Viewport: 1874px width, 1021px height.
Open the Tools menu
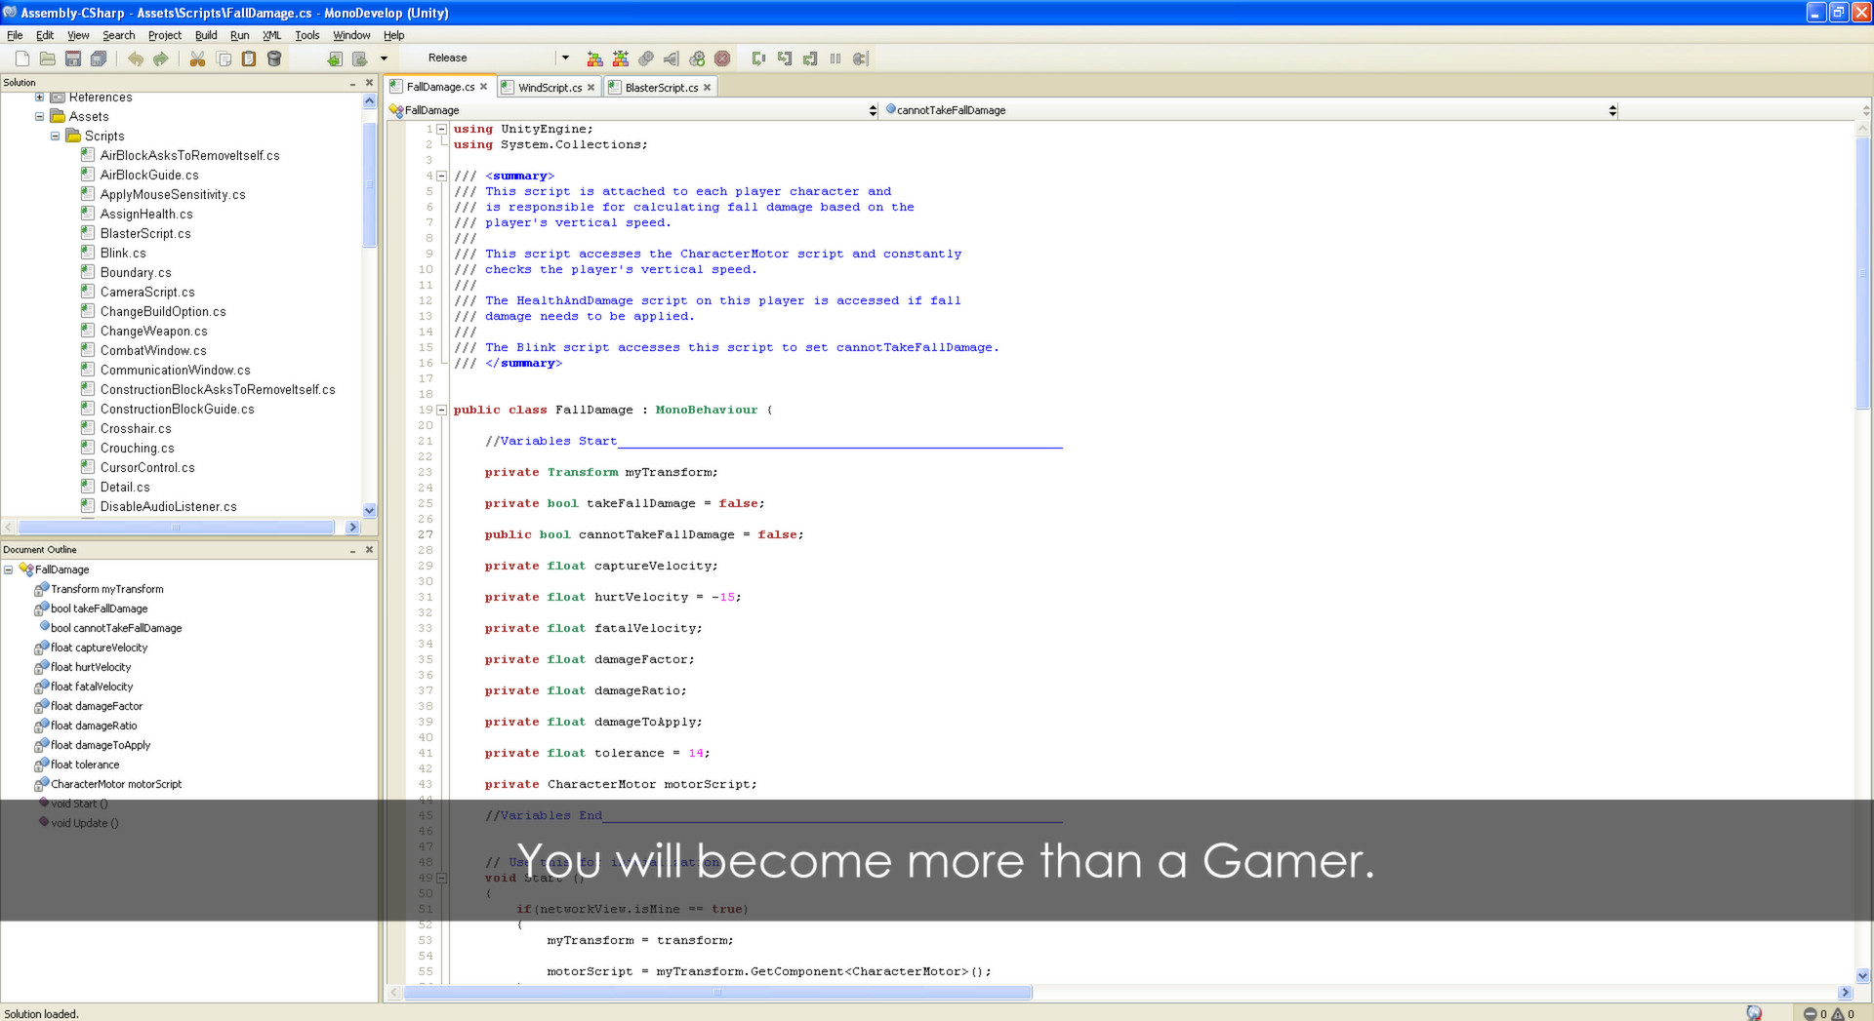(x=307, y=35)
